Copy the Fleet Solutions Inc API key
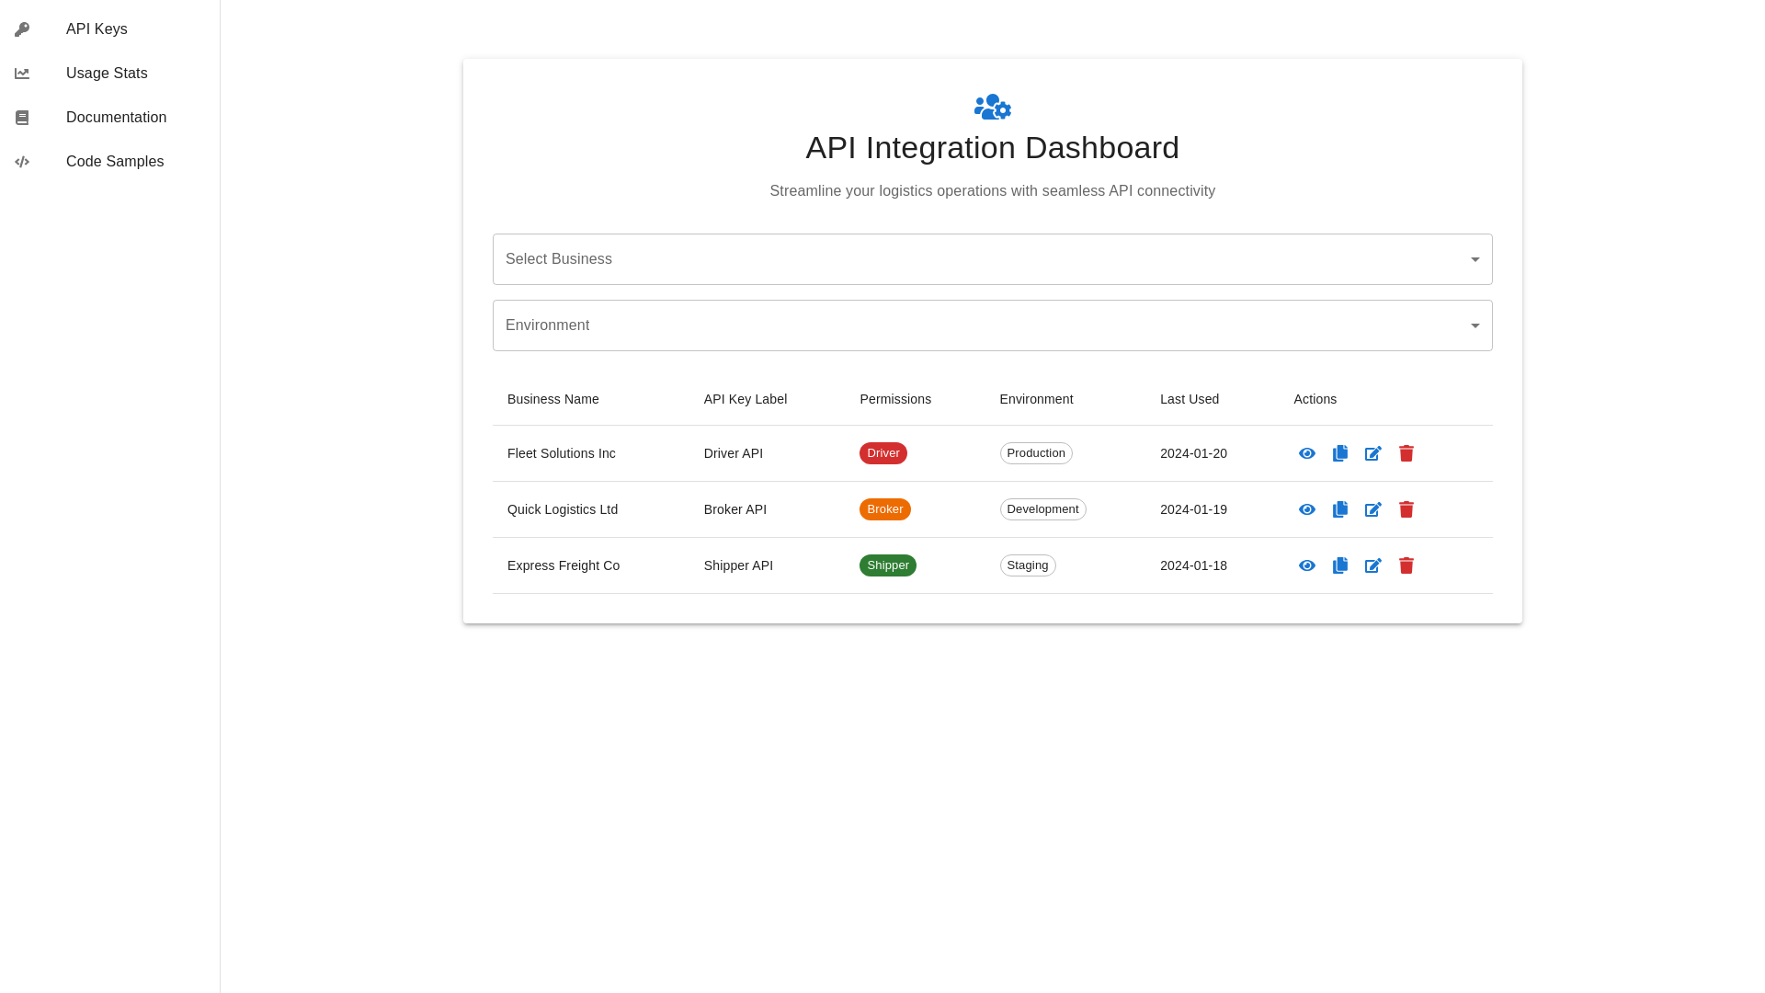The image size is (1765, 993). coord(1340,453)
